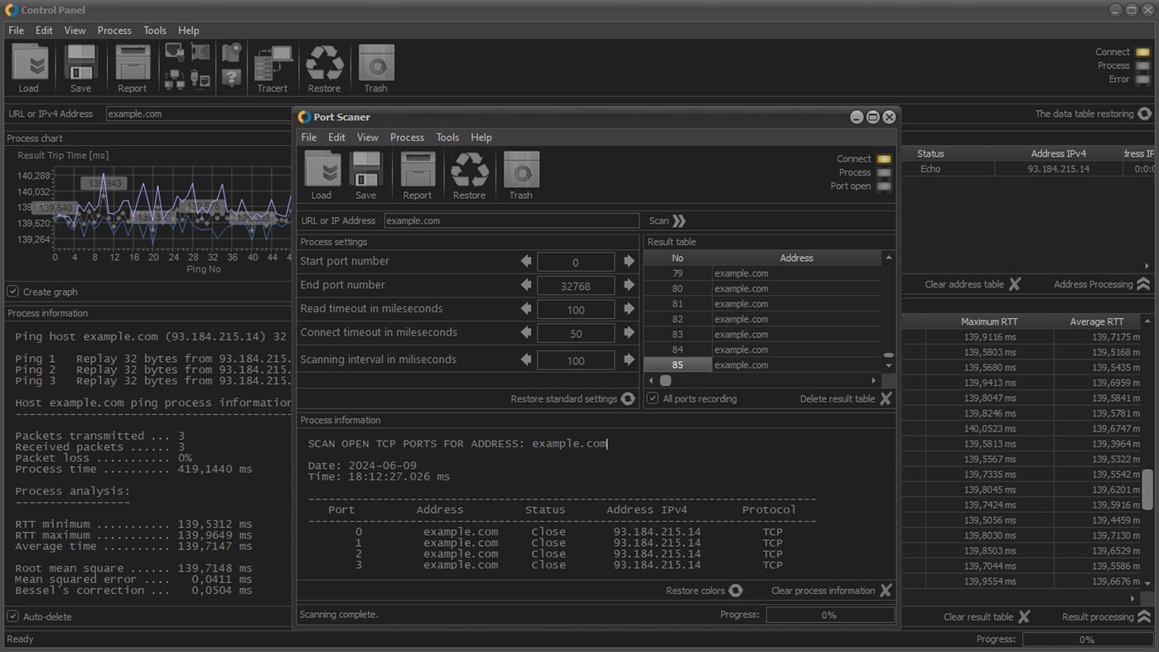Open the Process menu in Port Scaner
The width and height of the screenshot is (1159, 652).
click(x=407, y=138)
